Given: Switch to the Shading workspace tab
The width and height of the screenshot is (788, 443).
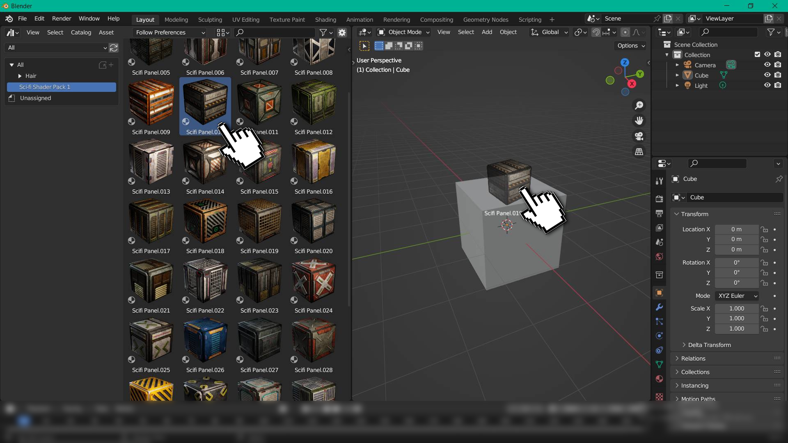Looking at the screenshot, I should (325, 19).
